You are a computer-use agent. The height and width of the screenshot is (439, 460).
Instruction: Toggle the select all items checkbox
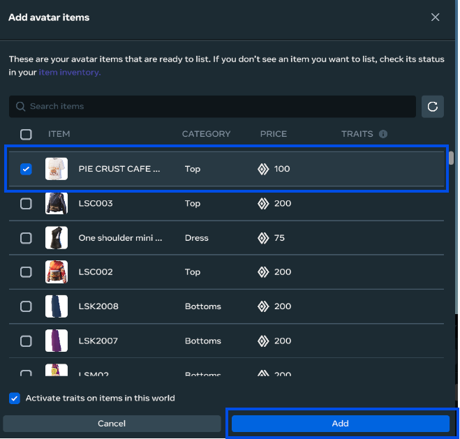(26, 134)
